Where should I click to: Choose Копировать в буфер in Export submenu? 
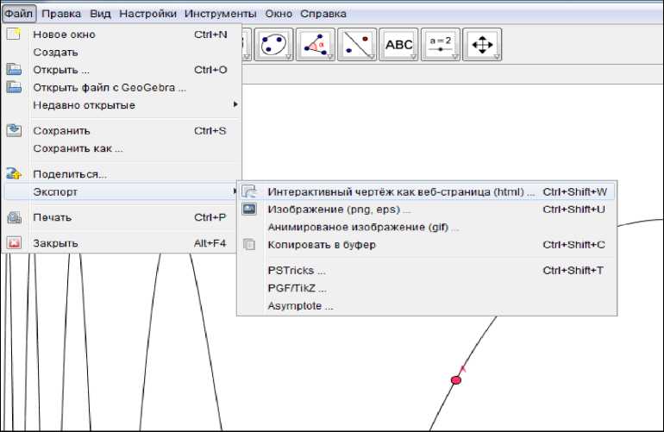(427, 245)
